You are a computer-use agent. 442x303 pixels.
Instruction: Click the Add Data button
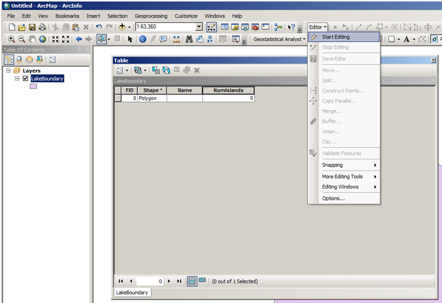coord(122,27)
